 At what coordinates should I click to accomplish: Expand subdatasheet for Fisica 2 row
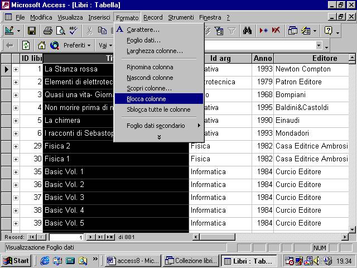point(16,146)
